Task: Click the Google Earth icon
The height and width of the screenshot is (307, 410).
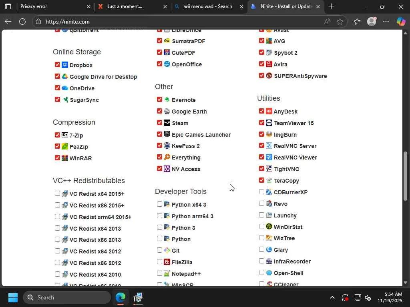Action: tap(167, 111)
